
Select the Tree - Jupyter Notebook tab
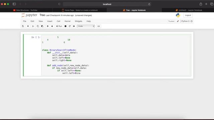(x=134, y=10)
